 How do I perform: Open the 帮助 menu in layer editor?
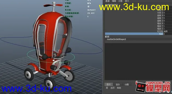(x=119, y=88)
